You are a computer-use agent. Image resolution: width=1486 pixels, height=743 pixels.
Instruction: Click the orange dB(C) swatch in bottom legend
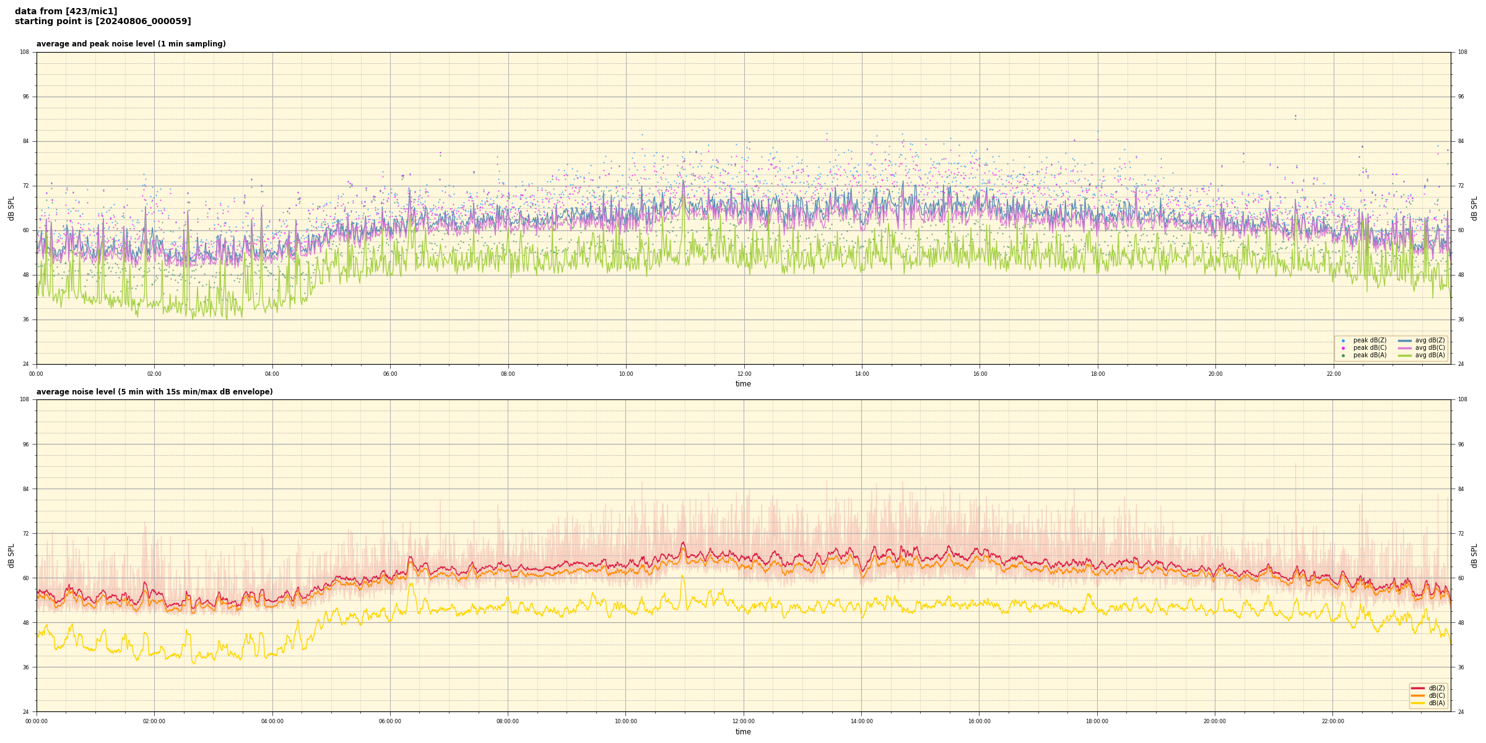pyautogui.click(x=1417, y=695)
